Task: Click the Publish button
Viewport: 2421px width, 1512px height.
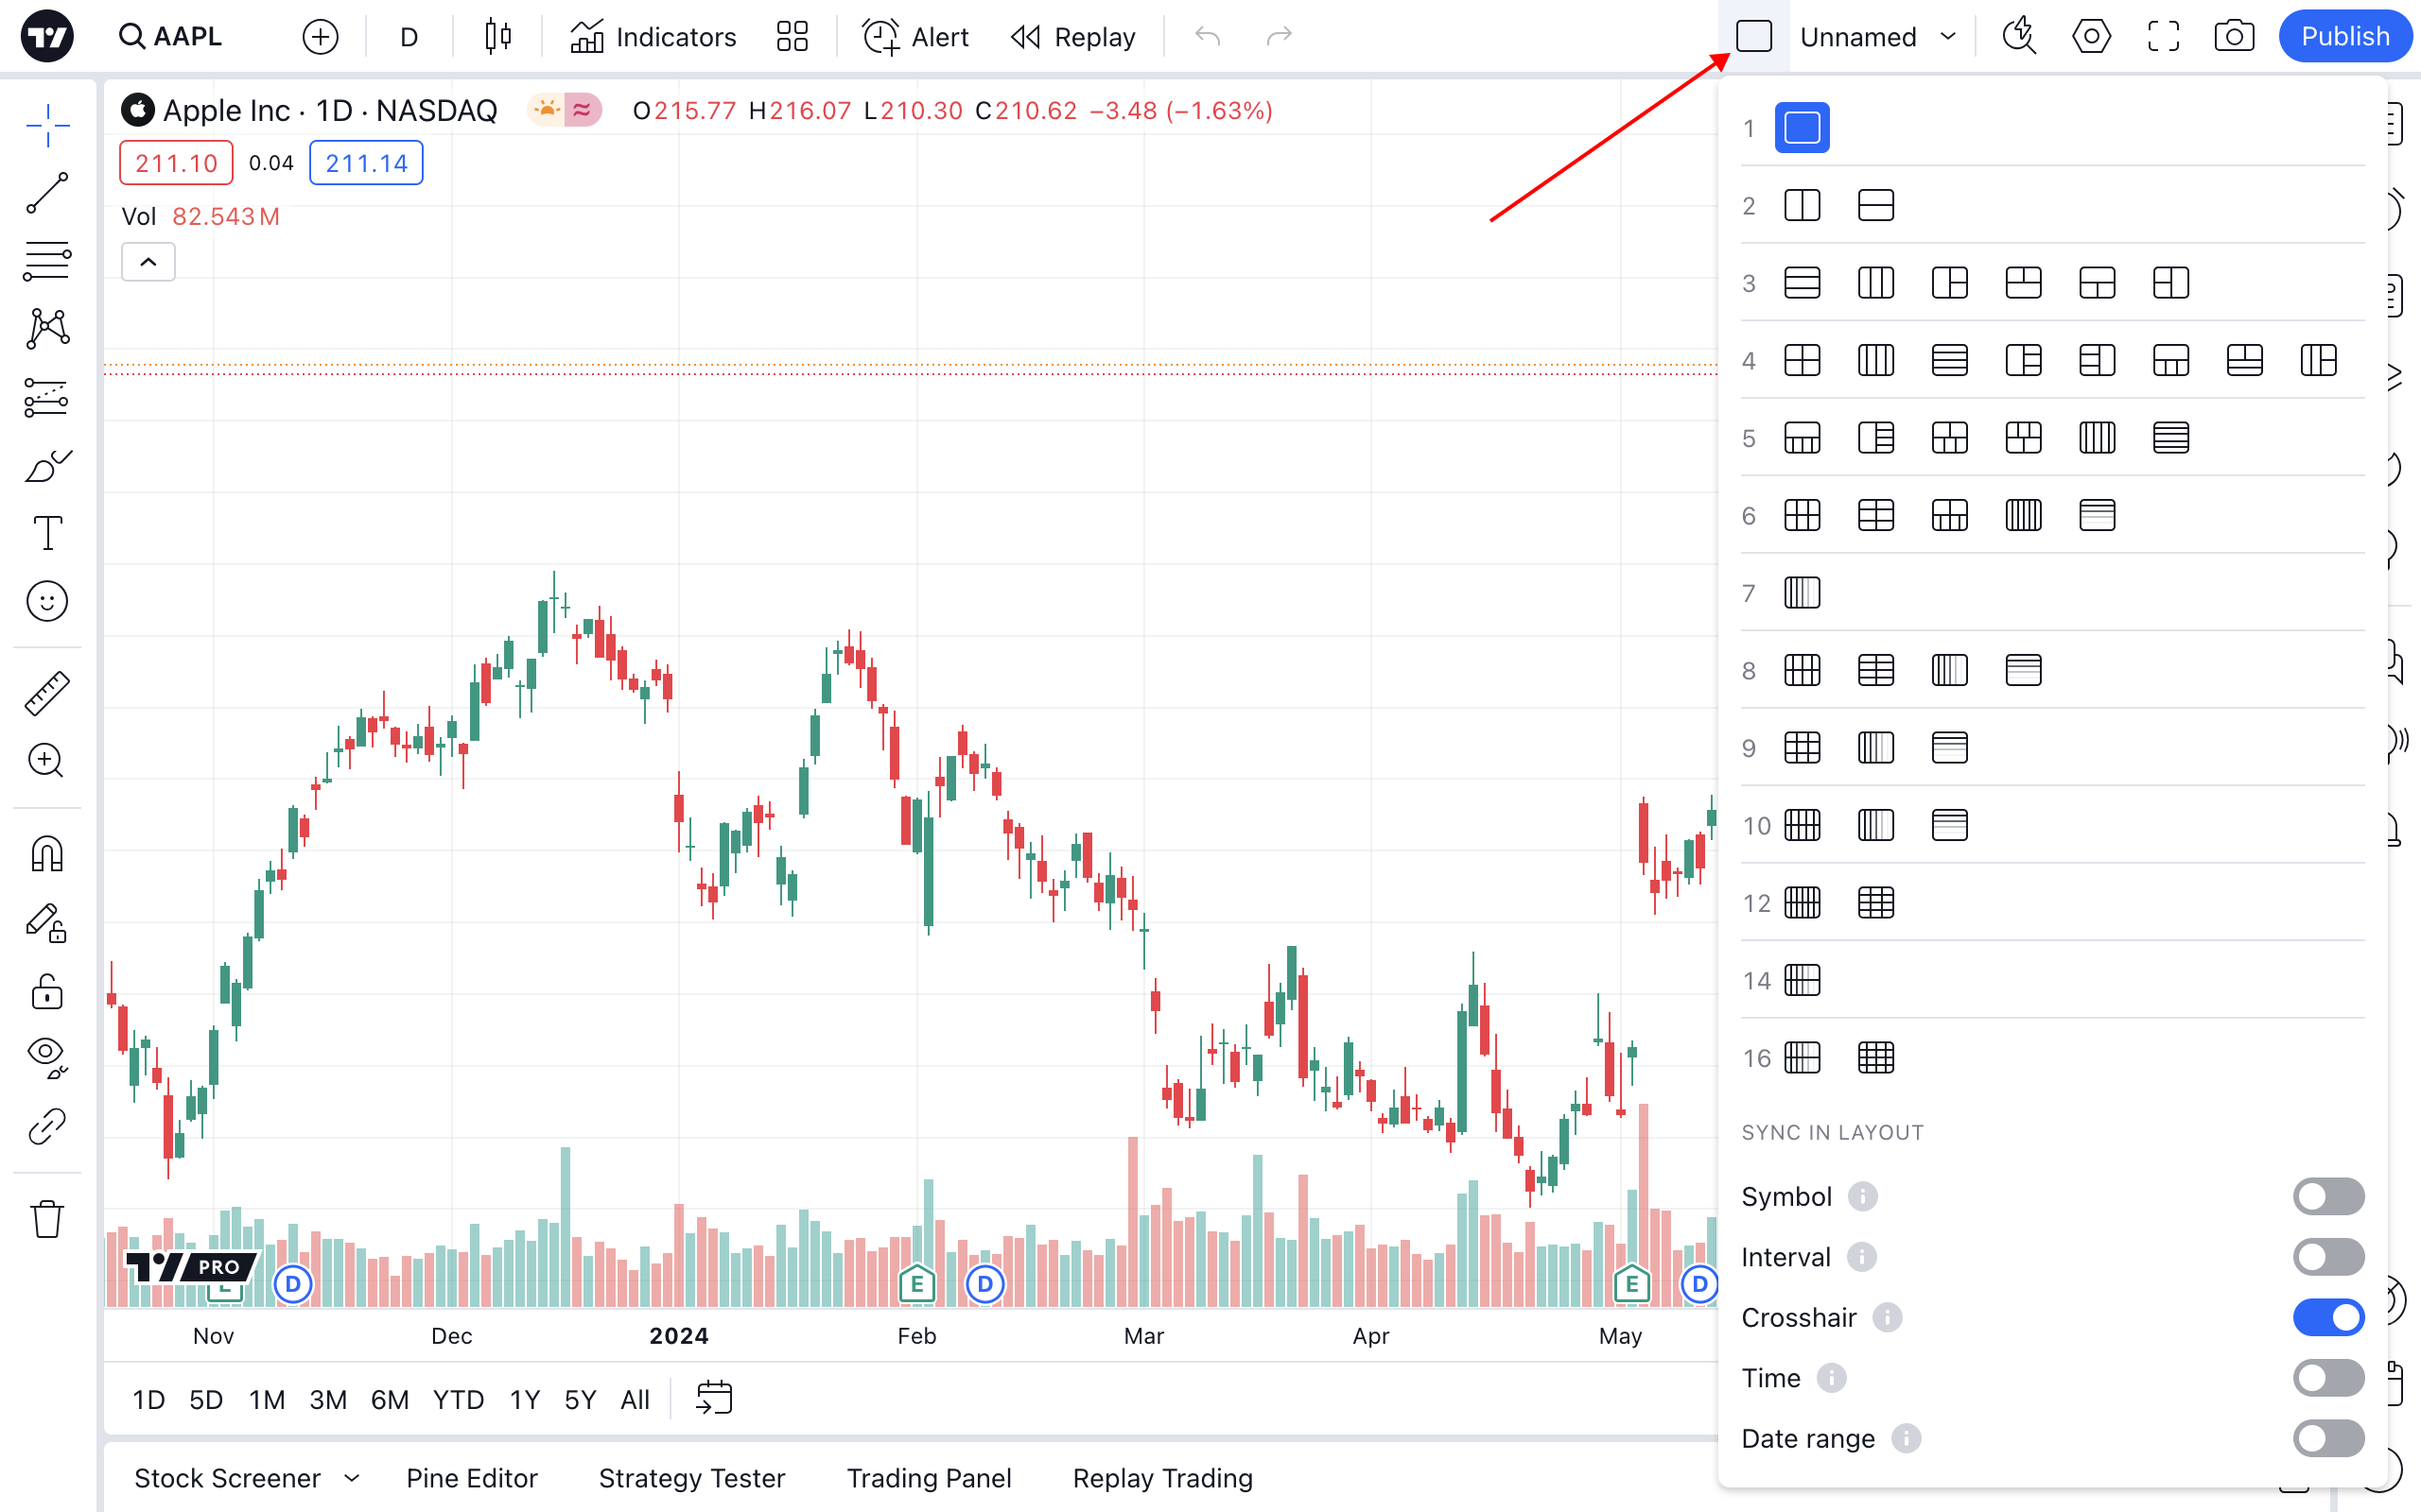Action: [2345, 36]
